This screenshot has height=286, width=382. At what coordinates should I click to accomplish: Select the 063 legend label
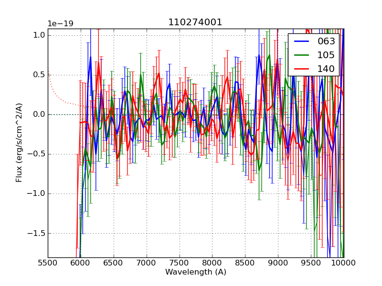point(327,41)
